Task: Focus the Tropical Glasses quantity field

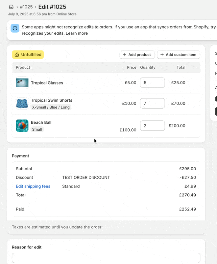Action: 152,83
